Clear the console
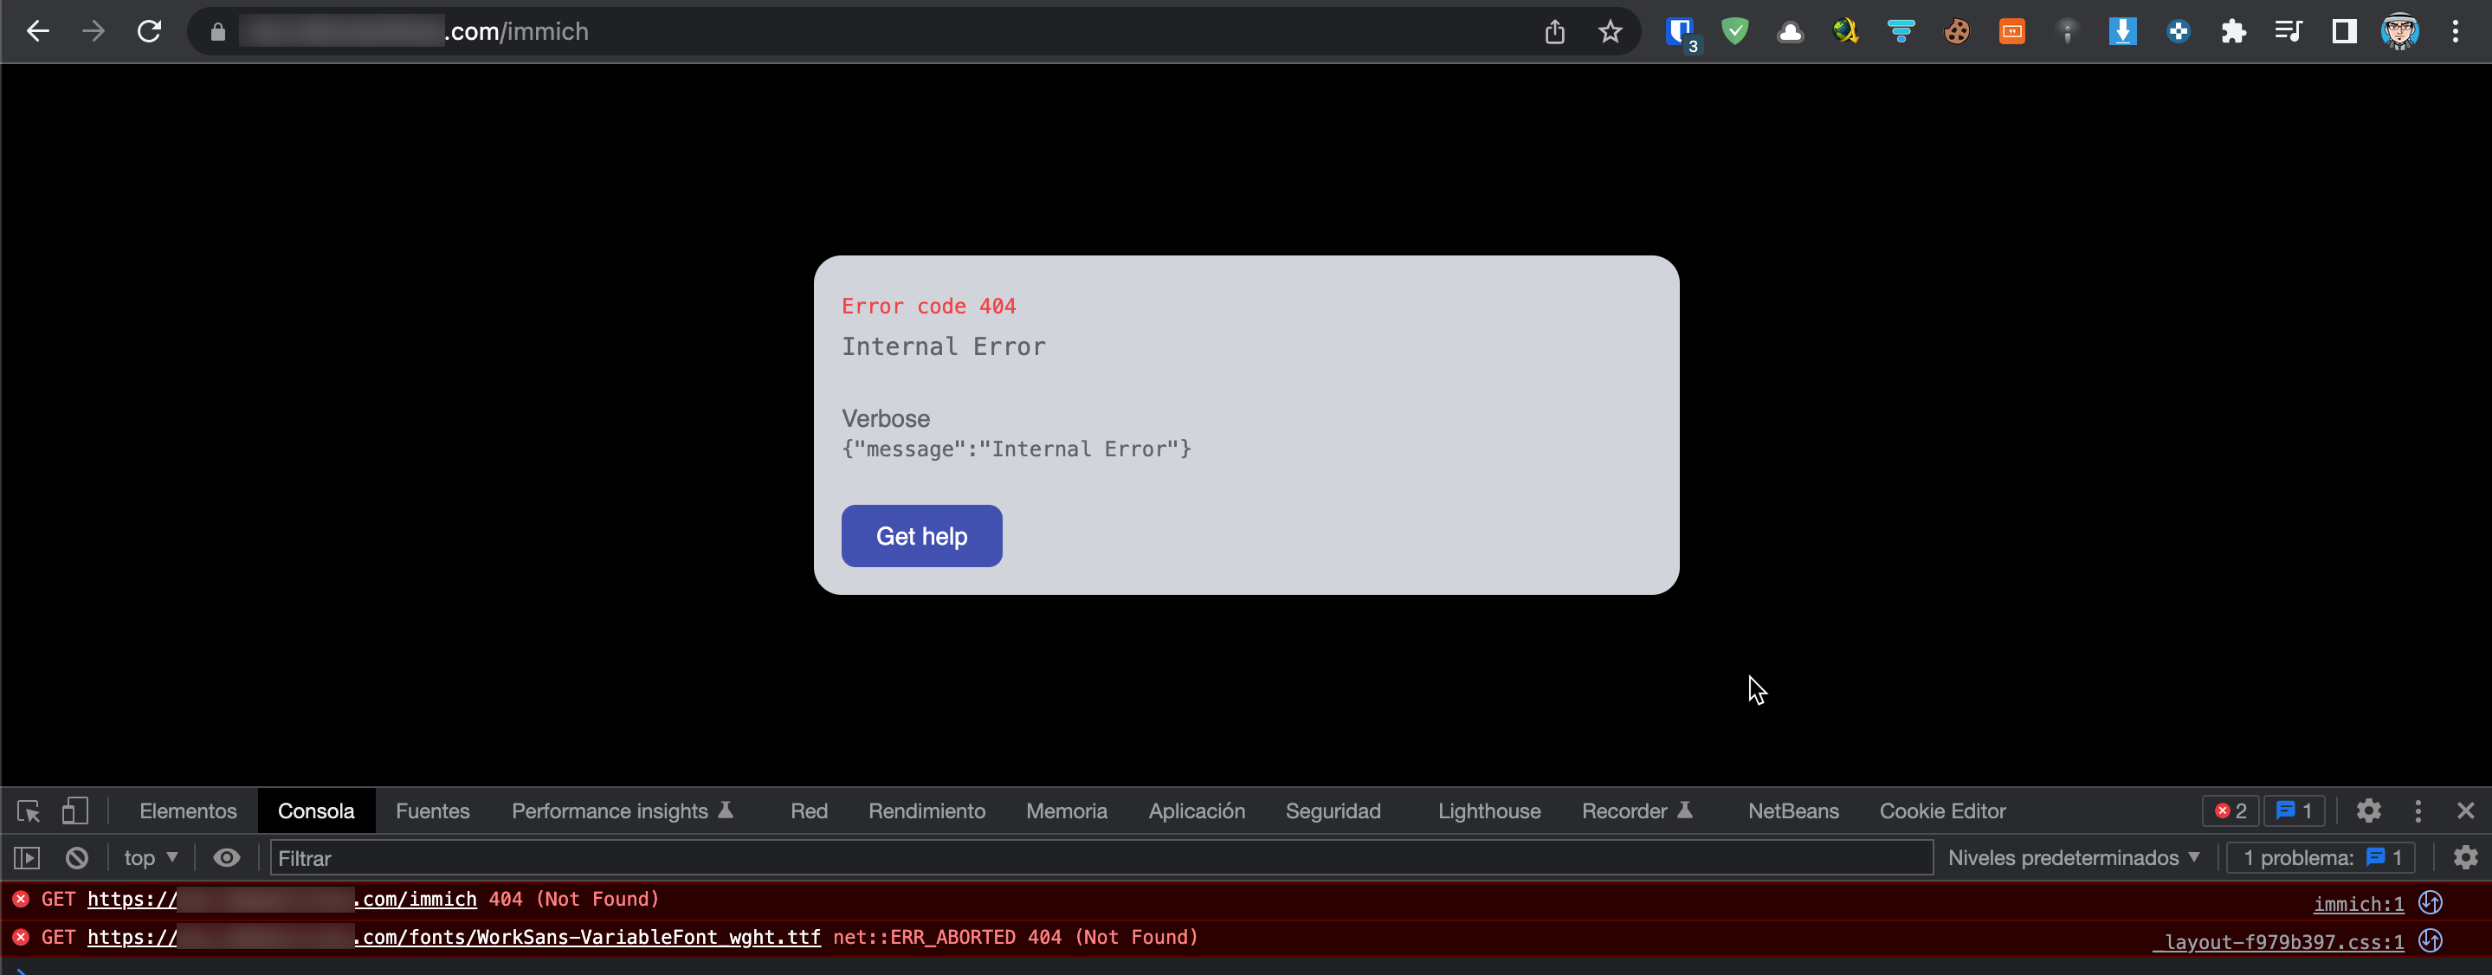 (x=75, y=857)
